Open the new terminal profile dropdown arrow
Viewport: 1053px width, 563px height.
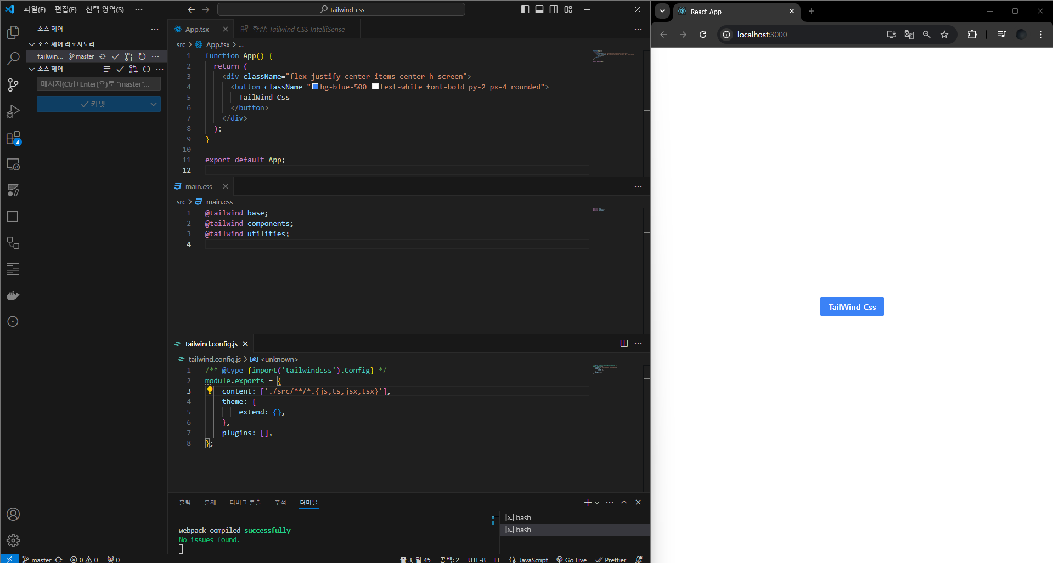[597, 503]
